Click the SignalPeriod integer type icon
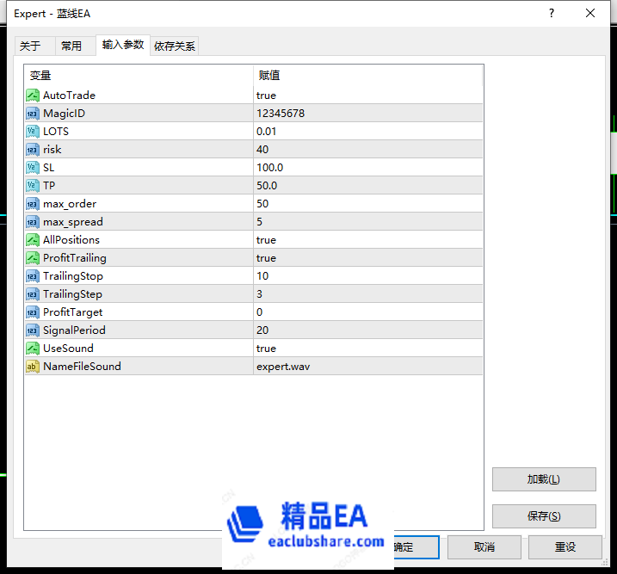The width and height of the screenshot is (617, 574). tap(33, 330)
